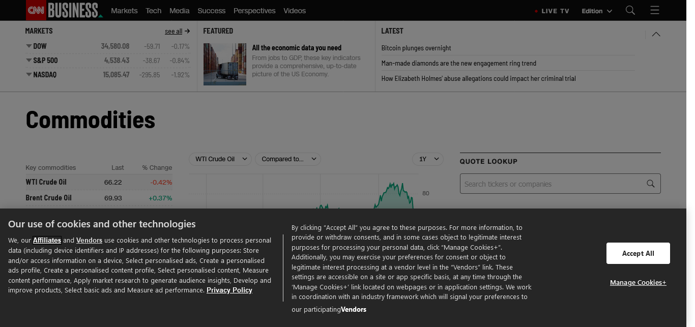Open the Perspectives menu item
The height and width of the screenshot is (327, 695).
pos(254,11)
